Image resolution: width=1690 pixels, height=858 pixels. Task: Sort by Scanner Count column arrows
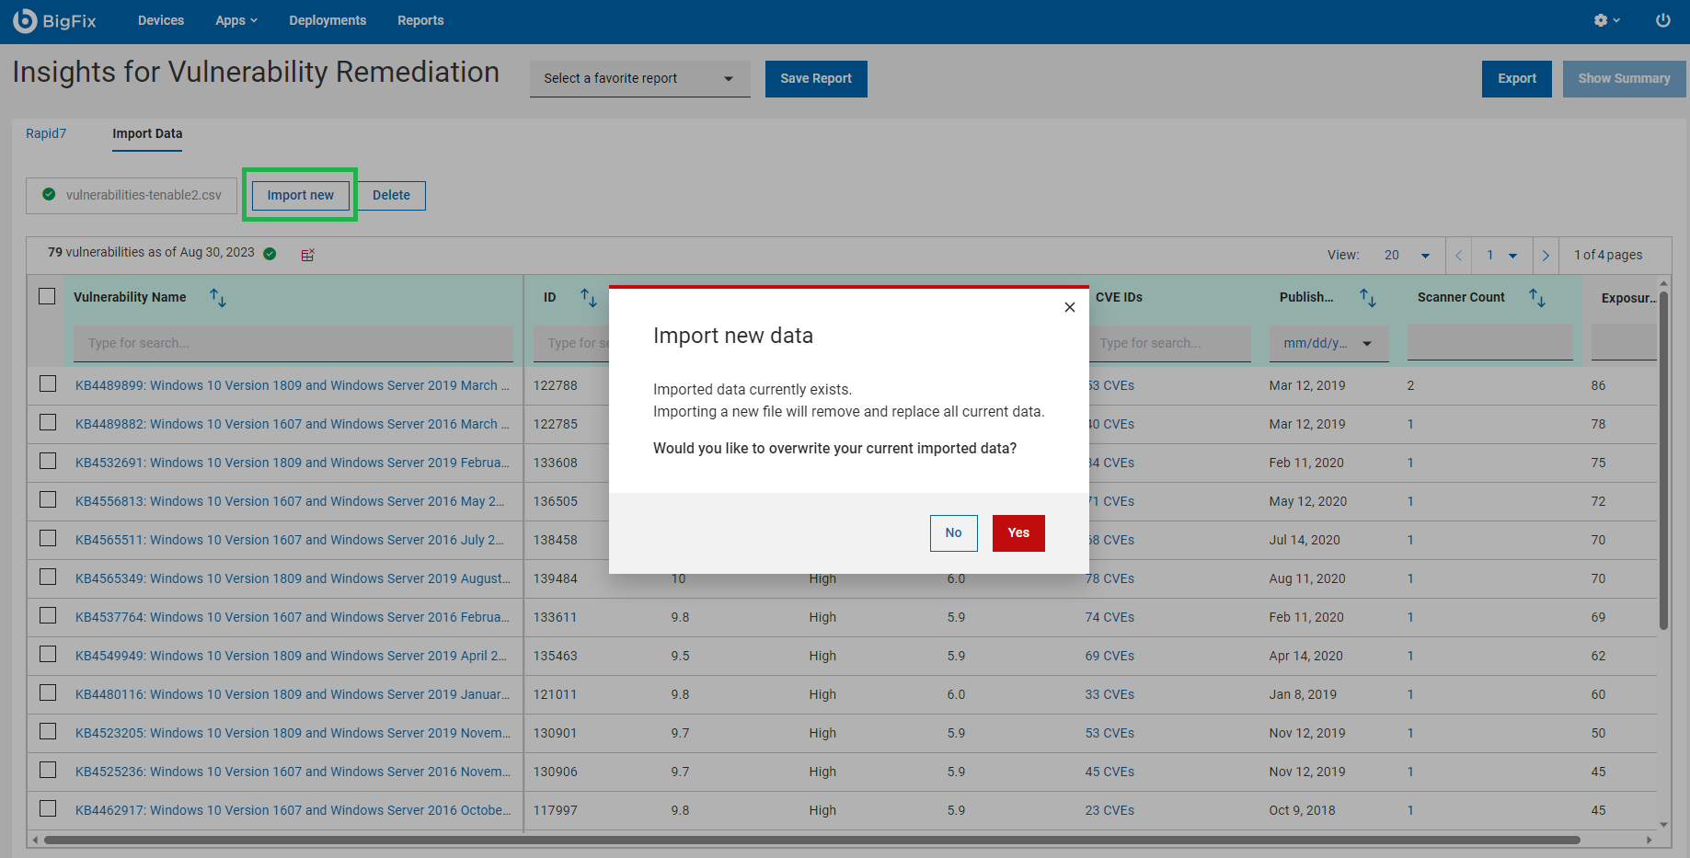[x=1536, y=298]
